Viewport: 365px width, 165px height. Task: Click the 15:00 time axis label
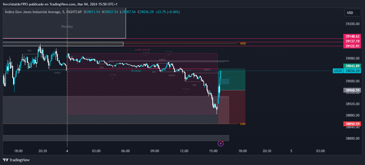click(x=213, y=151)
